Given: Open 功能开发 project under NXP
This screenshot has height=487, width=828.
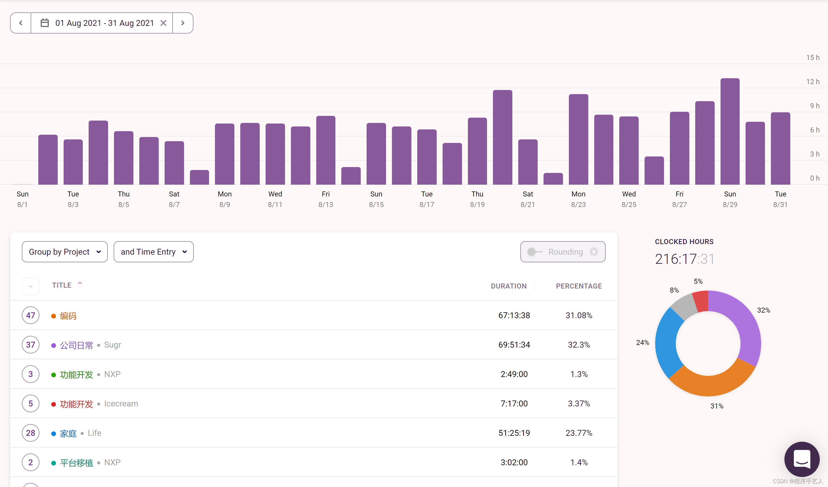Looking at the screenshot, I should 76,374.
